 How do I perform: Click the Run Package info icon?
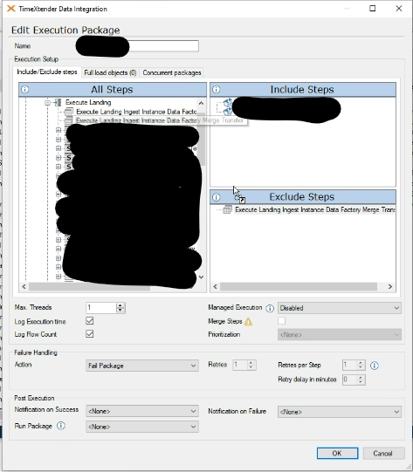61,426
